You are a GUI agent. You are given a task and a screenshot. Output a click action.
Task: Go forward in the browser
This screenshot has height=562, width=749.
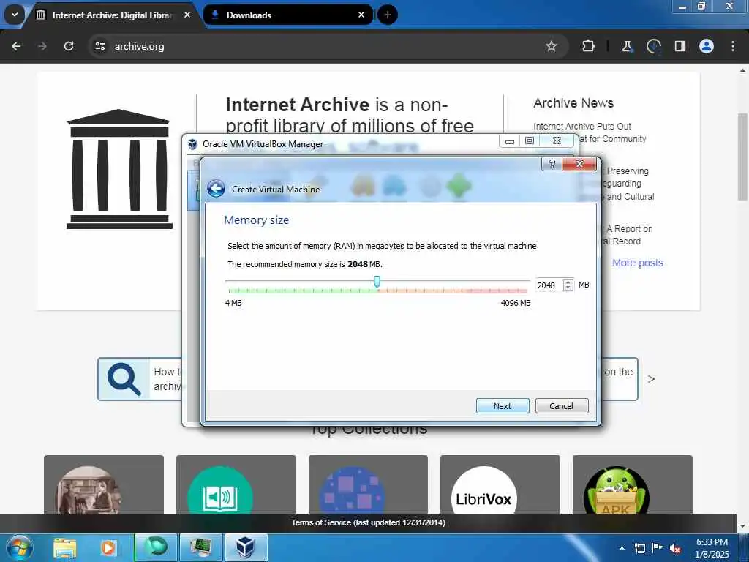click(42, 46)
